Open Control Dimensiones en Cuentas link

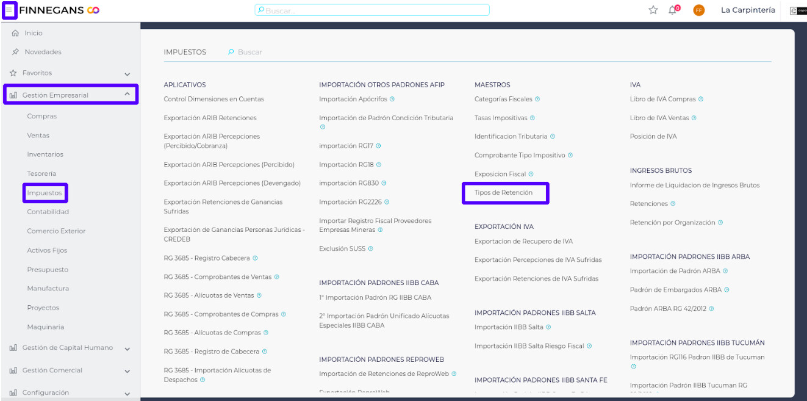pos(214,99)
